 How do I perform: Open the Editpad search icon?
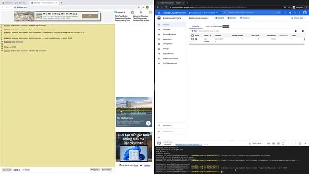coord(141,12)
